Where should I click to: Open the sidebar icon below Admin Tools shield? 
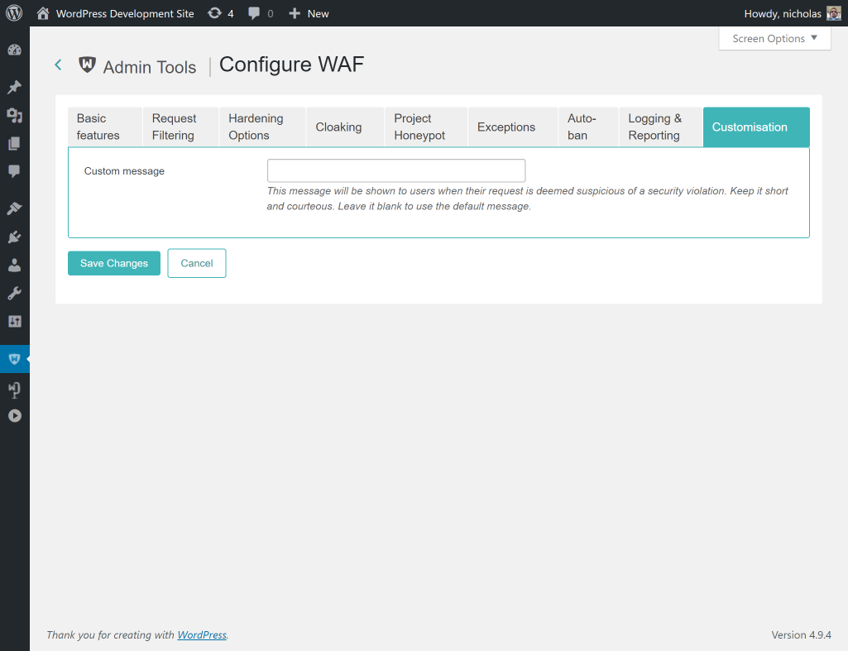(x=15, y=390)
